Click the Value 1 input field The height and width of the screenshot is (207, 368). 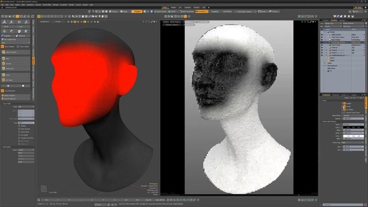click(x=354, y=124)
